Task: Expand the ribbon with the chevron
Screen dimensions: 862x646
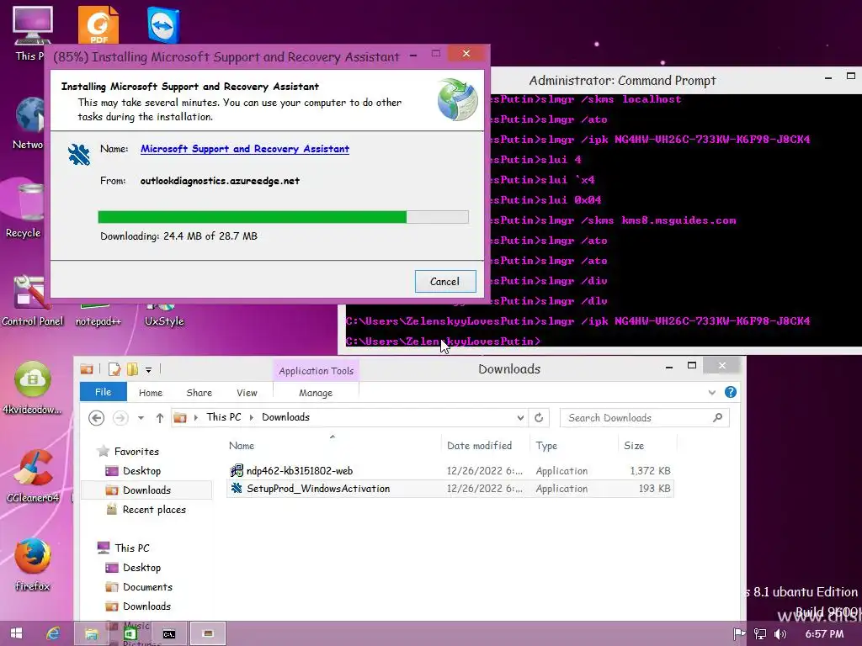Action: [712, 392]
